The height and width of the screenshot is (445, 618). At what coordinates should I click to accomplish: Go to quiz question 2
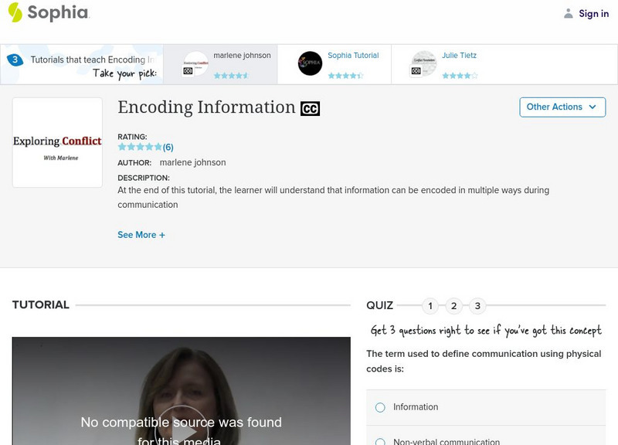click(x=454, y=306)
